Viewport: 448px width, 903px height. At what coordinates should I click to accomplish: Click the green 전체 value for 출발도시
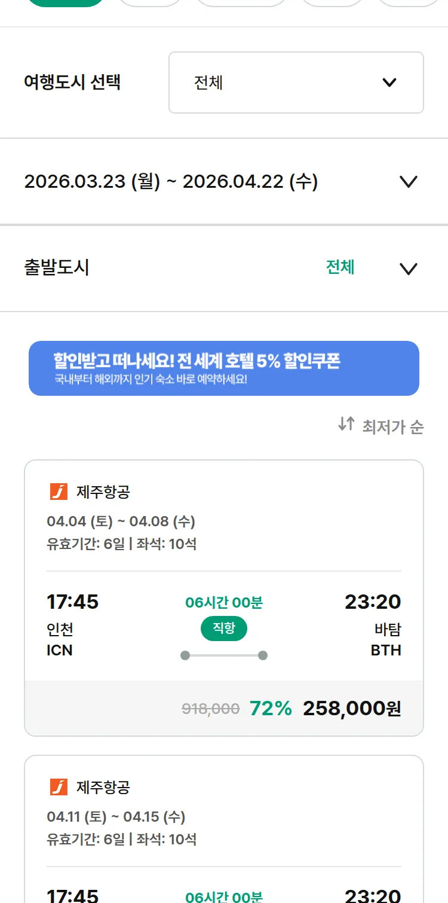click(x=340, y=267)
